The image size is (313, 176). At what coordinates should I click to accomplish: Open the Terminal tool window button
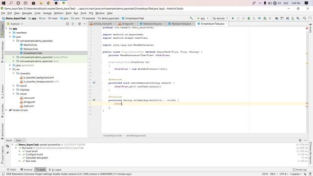pos(26,170)
